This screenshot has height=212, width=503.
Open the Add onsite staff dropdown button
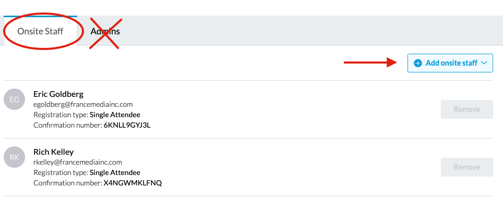450,63
